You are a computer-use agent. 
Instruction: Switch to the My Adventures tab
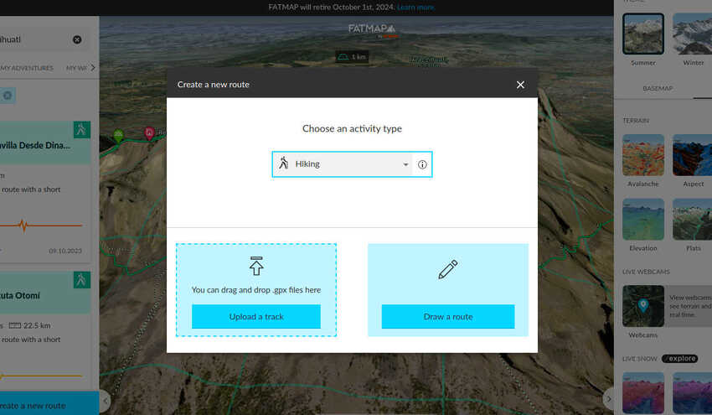pos(27,68)
